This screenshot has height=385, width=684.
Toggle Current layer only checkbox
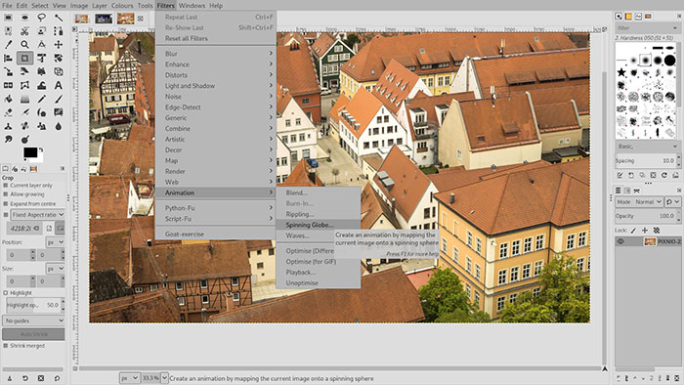coord(6,186)
